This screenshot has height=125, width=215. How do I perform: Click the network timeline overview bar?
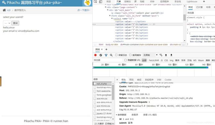pyautogui.click(x=150, y=67)
